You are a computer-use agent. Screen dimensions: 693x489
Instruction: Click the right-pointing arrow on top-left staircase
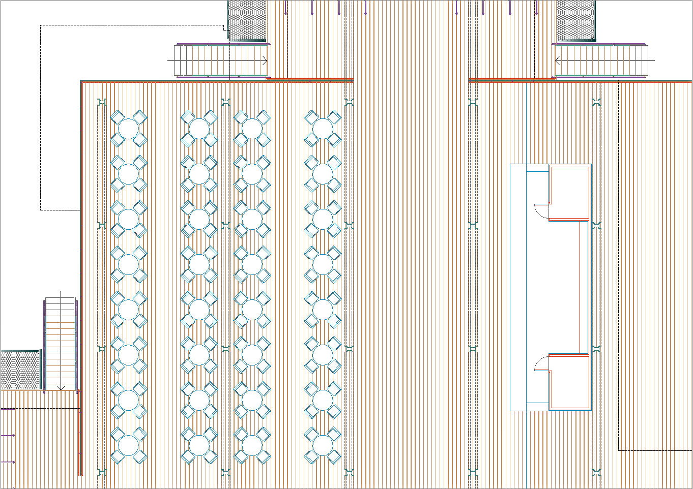pyautogui.click(x=264, y=60)
